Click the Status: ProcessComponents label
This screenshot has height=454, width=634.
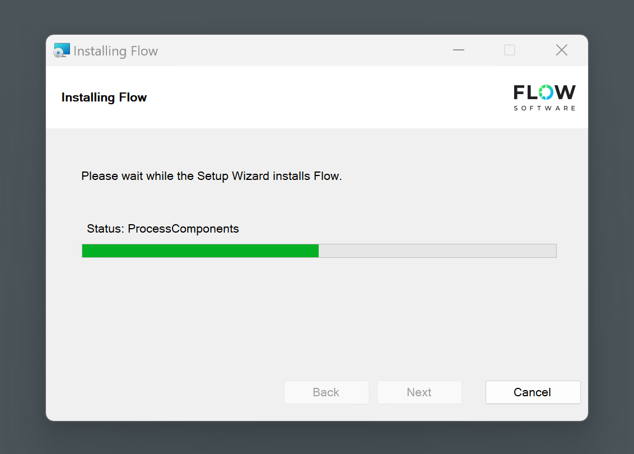pyautogui.click(x=163, y=229)
